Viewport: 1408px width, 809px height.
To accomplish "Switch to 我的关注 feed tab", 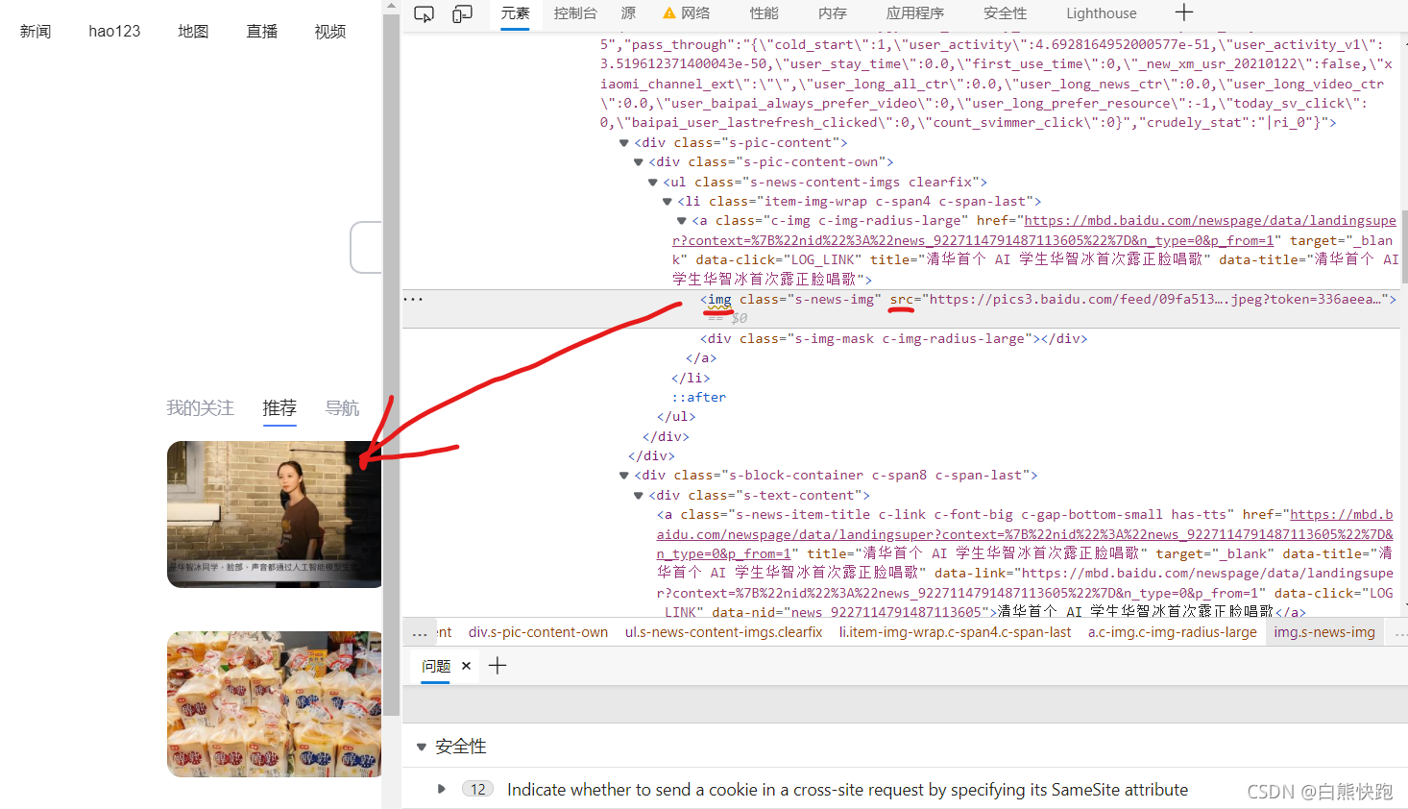I will [200, 408].
